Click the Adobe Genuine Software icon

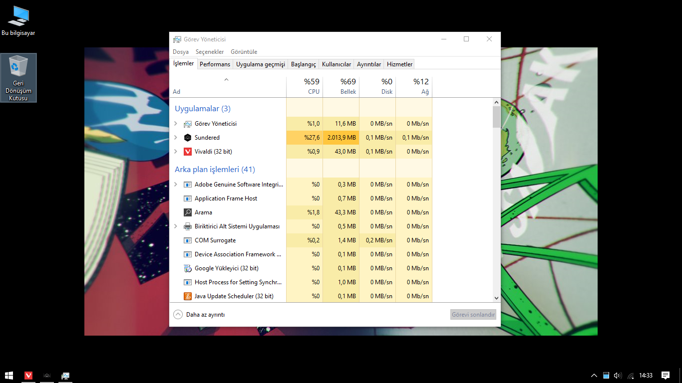coord(188,185)
